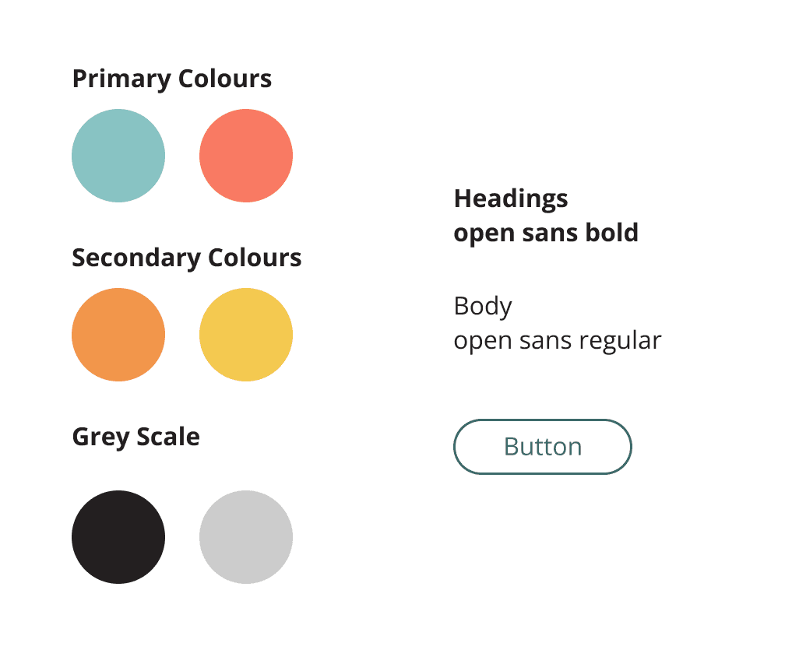Screen dimensions: 785x657
Task: Select the Body text label
Action: point(483,307)
